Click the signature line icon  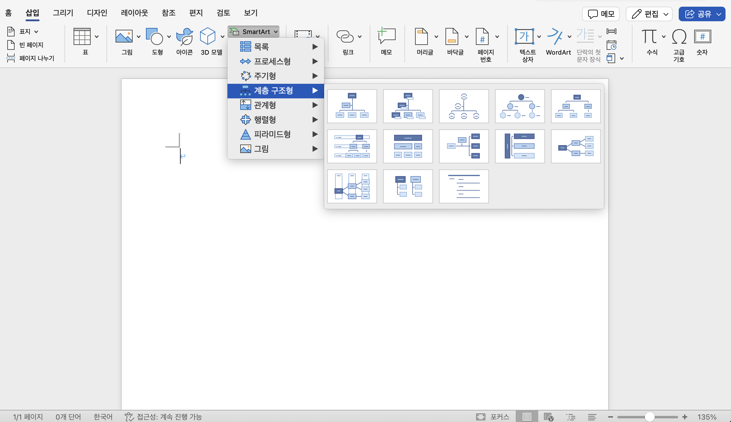point(611,31)
